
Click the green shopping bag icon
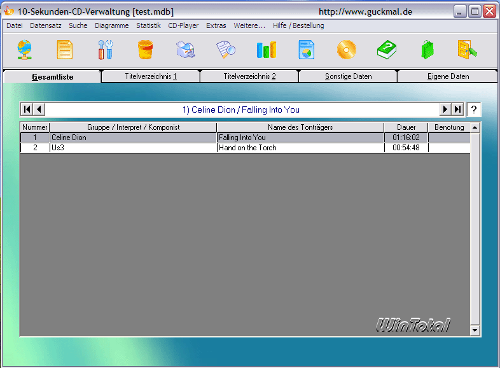coord(427,50)
